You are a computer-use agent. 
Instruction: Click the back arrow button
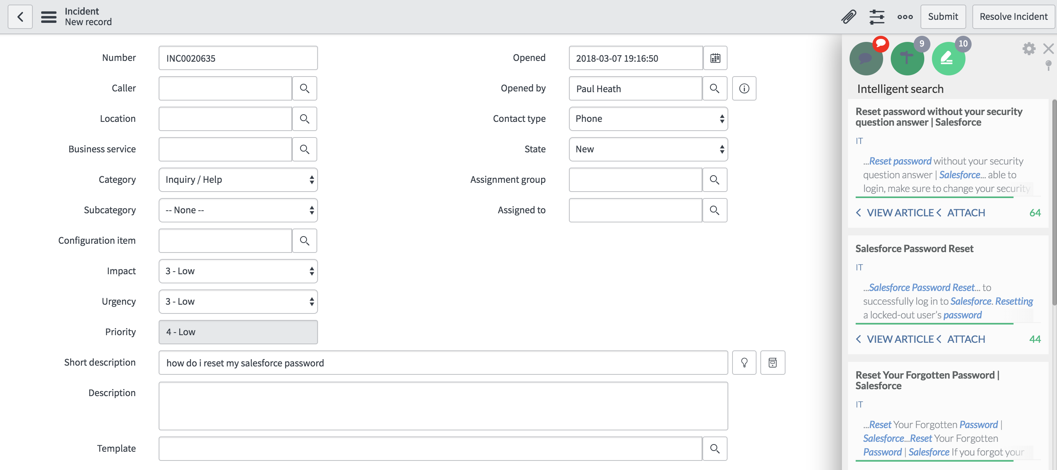[x=20, y=17]
